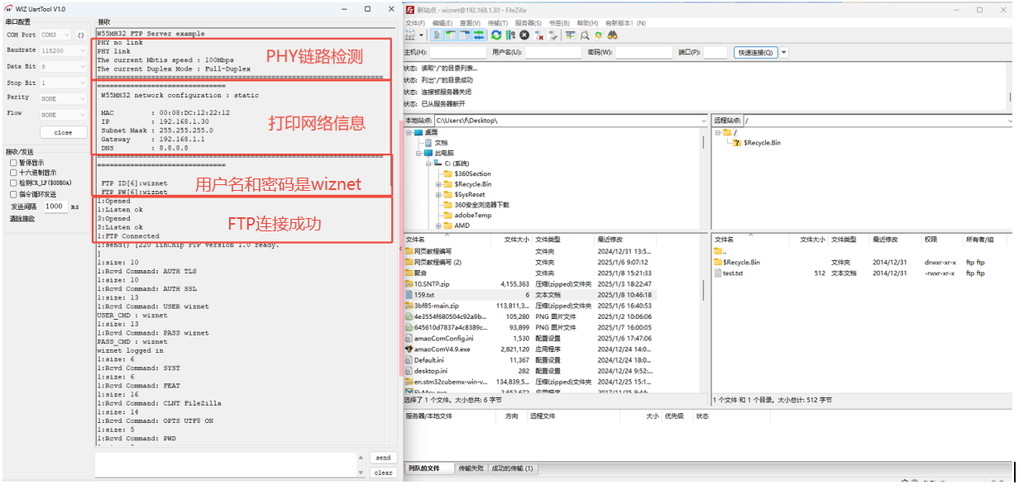The height and width of the screenshot is (494, 1033).
Task: Click the 主机(H) host input field
Action: [458, 52]
